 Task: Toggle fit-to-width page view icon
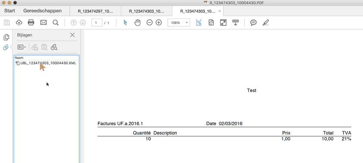tap(199, 23)
